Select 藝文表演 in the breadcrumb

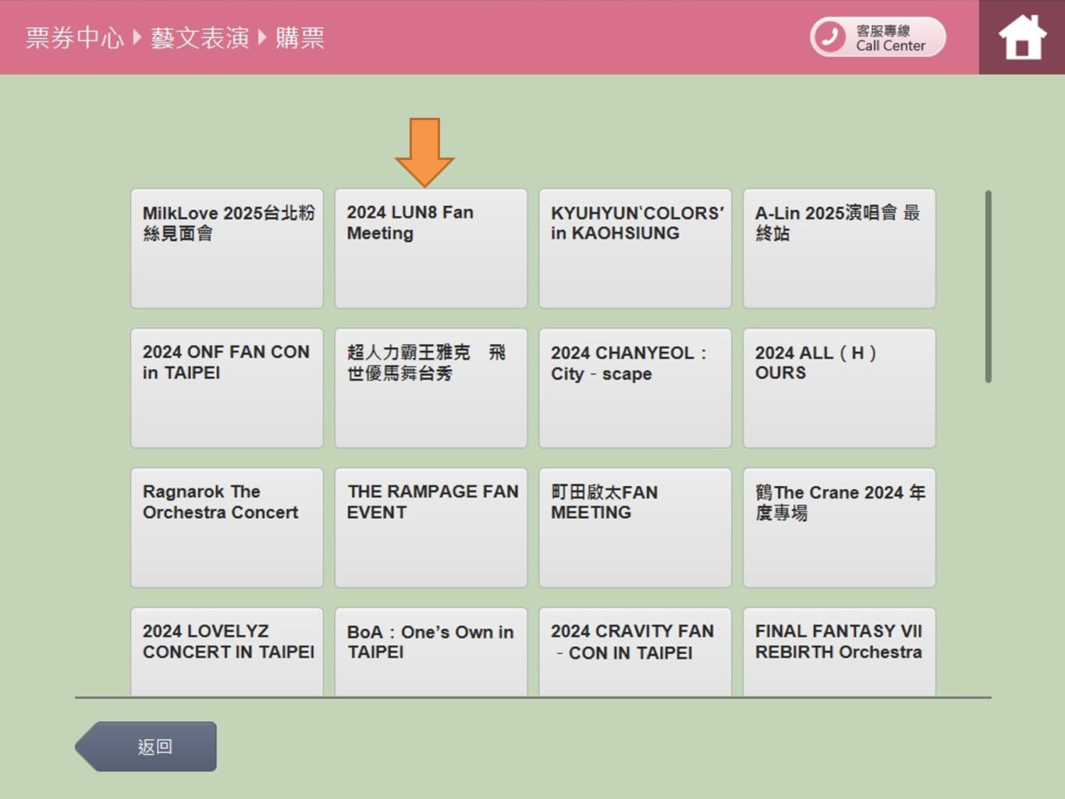coord(200,37)
